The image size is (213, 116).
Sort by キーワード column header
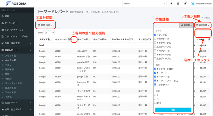pos(84,40)
